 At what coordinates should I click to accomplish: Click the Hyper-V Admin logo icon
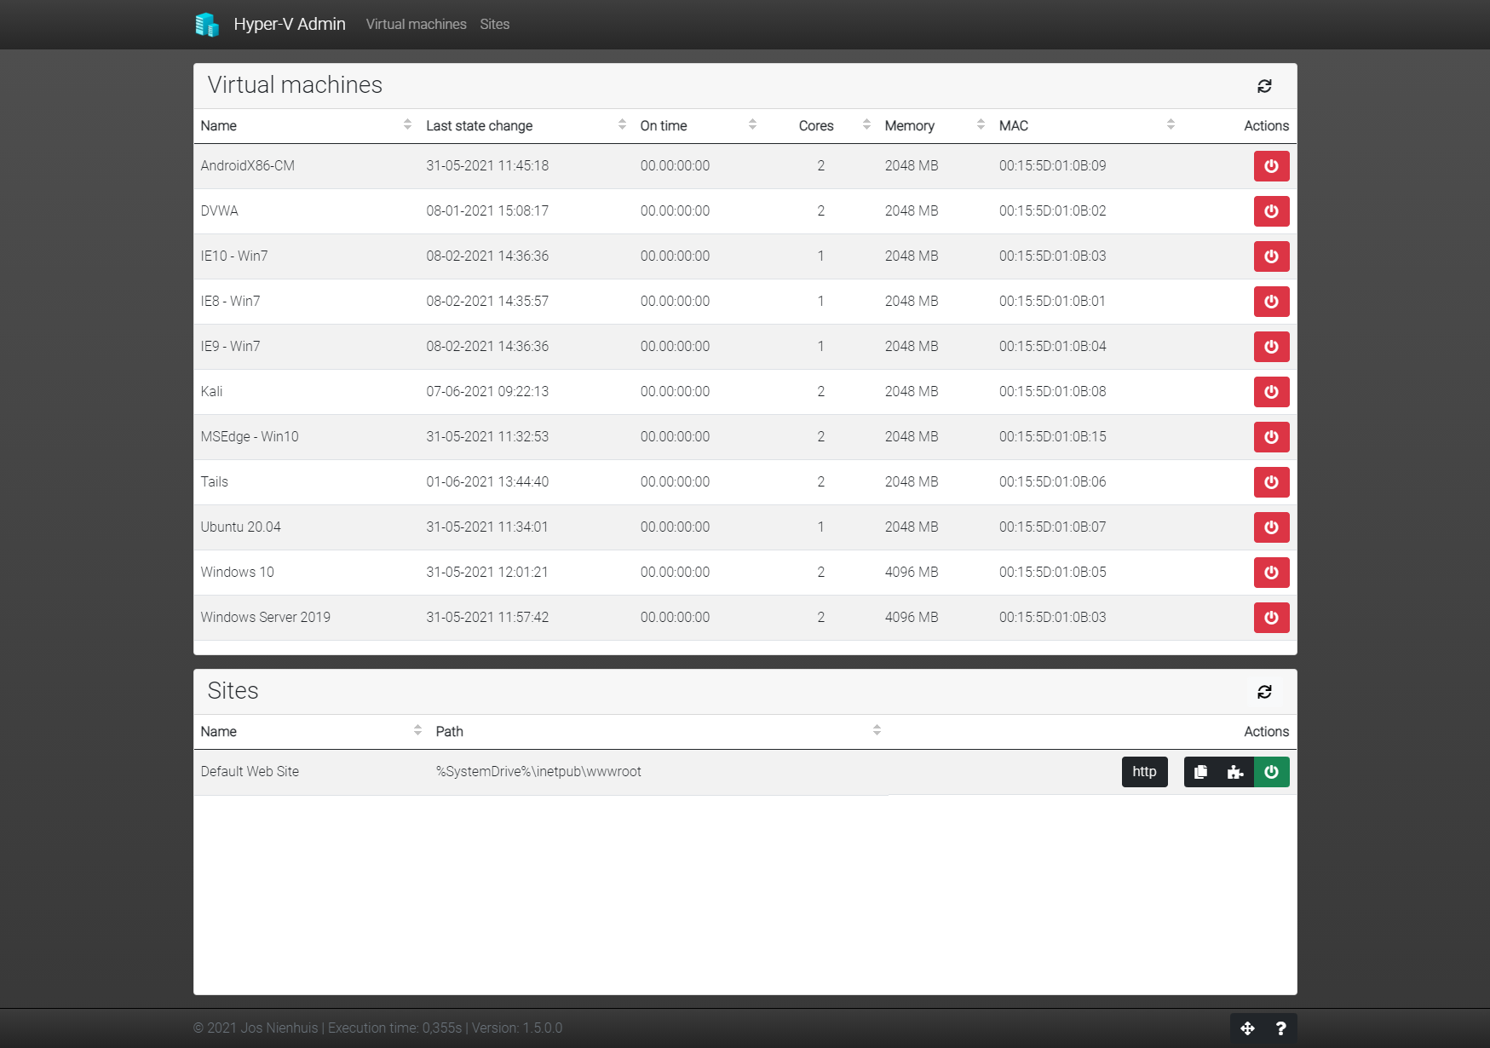[207, 25]
